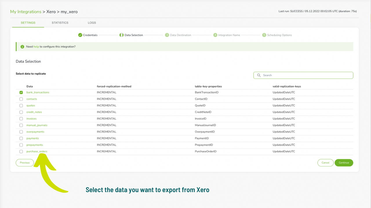Open the overpayments data link

[35, 132]
